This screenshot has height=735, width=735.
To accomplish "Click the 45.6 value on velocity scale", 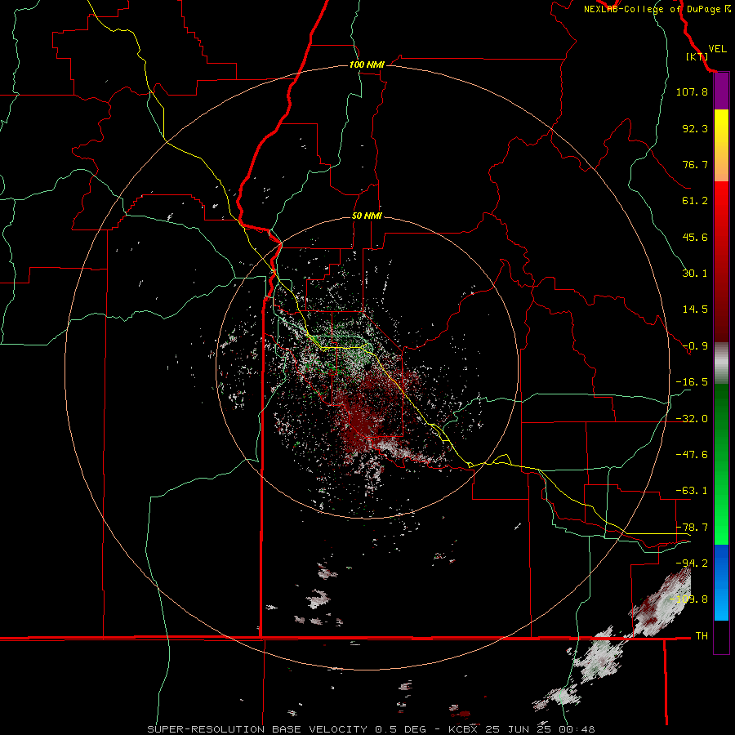I will [695, 237].
